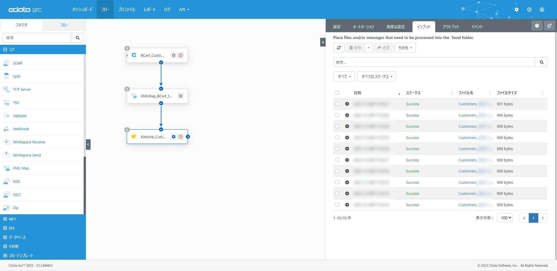Toggle the select-all checkbox in table header
Viewport: 557px width, 271px height.
337,93
